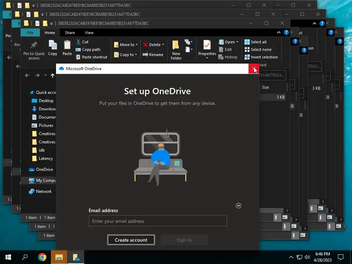Click the Windows Start button
The height and width of the screenshot is (264, 352).
8,257
